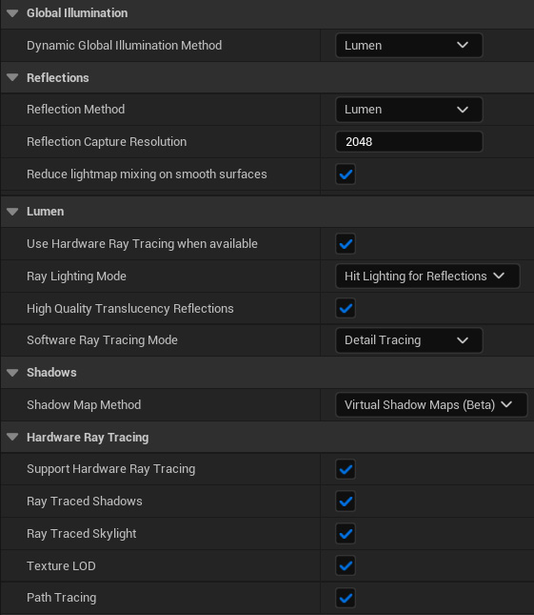534x615 pixels.
Task: Click the Texture LOD label
Action: (x=62, y=566)
